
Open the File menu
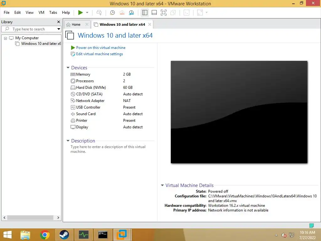[7, 13]
